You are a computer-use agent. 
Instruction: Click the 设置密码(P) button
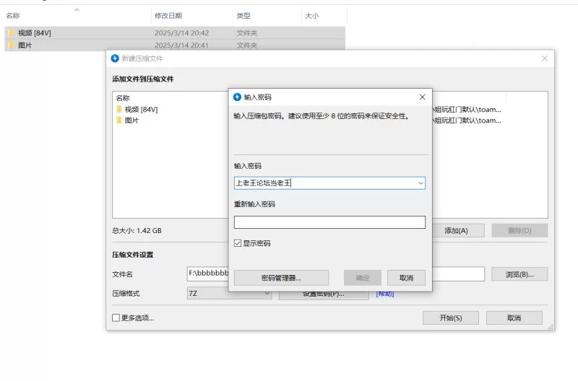coord(324,294)
